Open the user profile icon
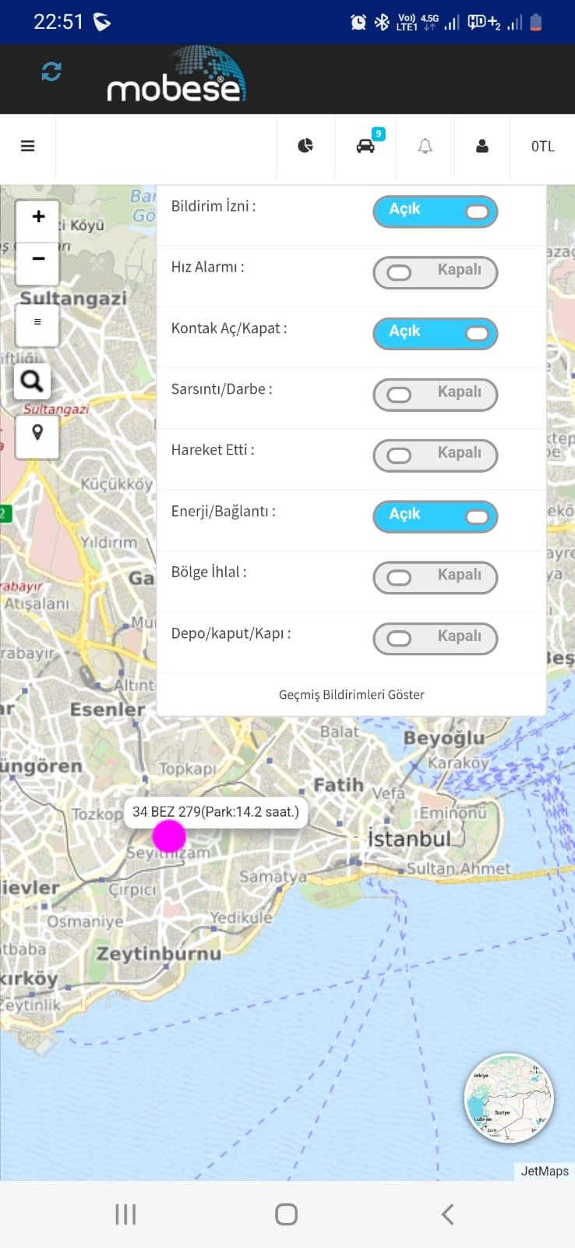This screenshot has width=575, height=1248. 482,146
